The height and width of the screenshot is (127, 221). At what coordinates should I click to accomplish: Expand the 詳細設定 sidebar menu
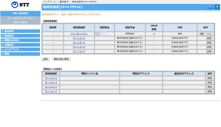coord(20,45)
